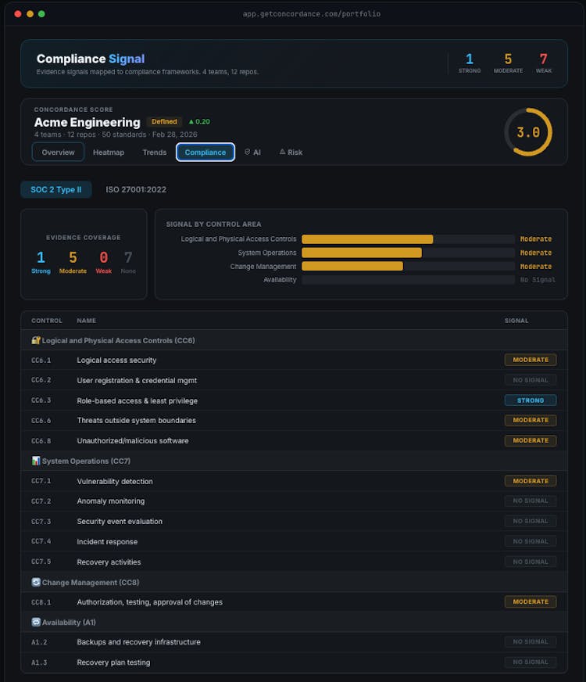Click the Logical and Physical Access Controls signal bar

pyautogui.click(x=367, y=239)
